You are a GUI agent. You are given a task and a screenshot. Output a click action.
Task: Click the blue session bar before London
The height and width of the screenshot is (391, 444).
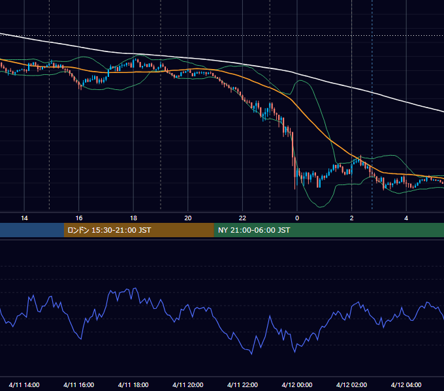pos(32,230)
